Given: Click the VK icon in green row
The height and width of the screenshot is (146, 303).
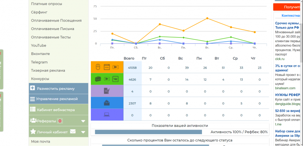Looking at the screenshot, I should click(116, 79).
